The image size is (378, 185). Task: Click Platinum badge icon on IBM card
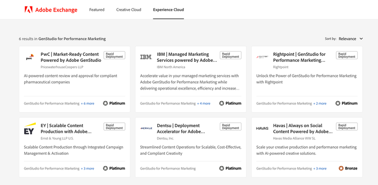tap(222, 103)
